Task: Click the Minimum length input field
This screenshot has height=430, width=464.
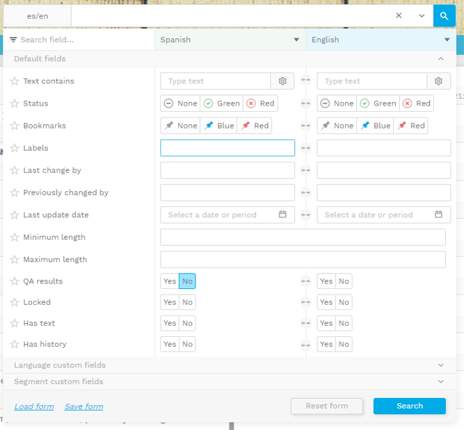Action: pos(303,237)
